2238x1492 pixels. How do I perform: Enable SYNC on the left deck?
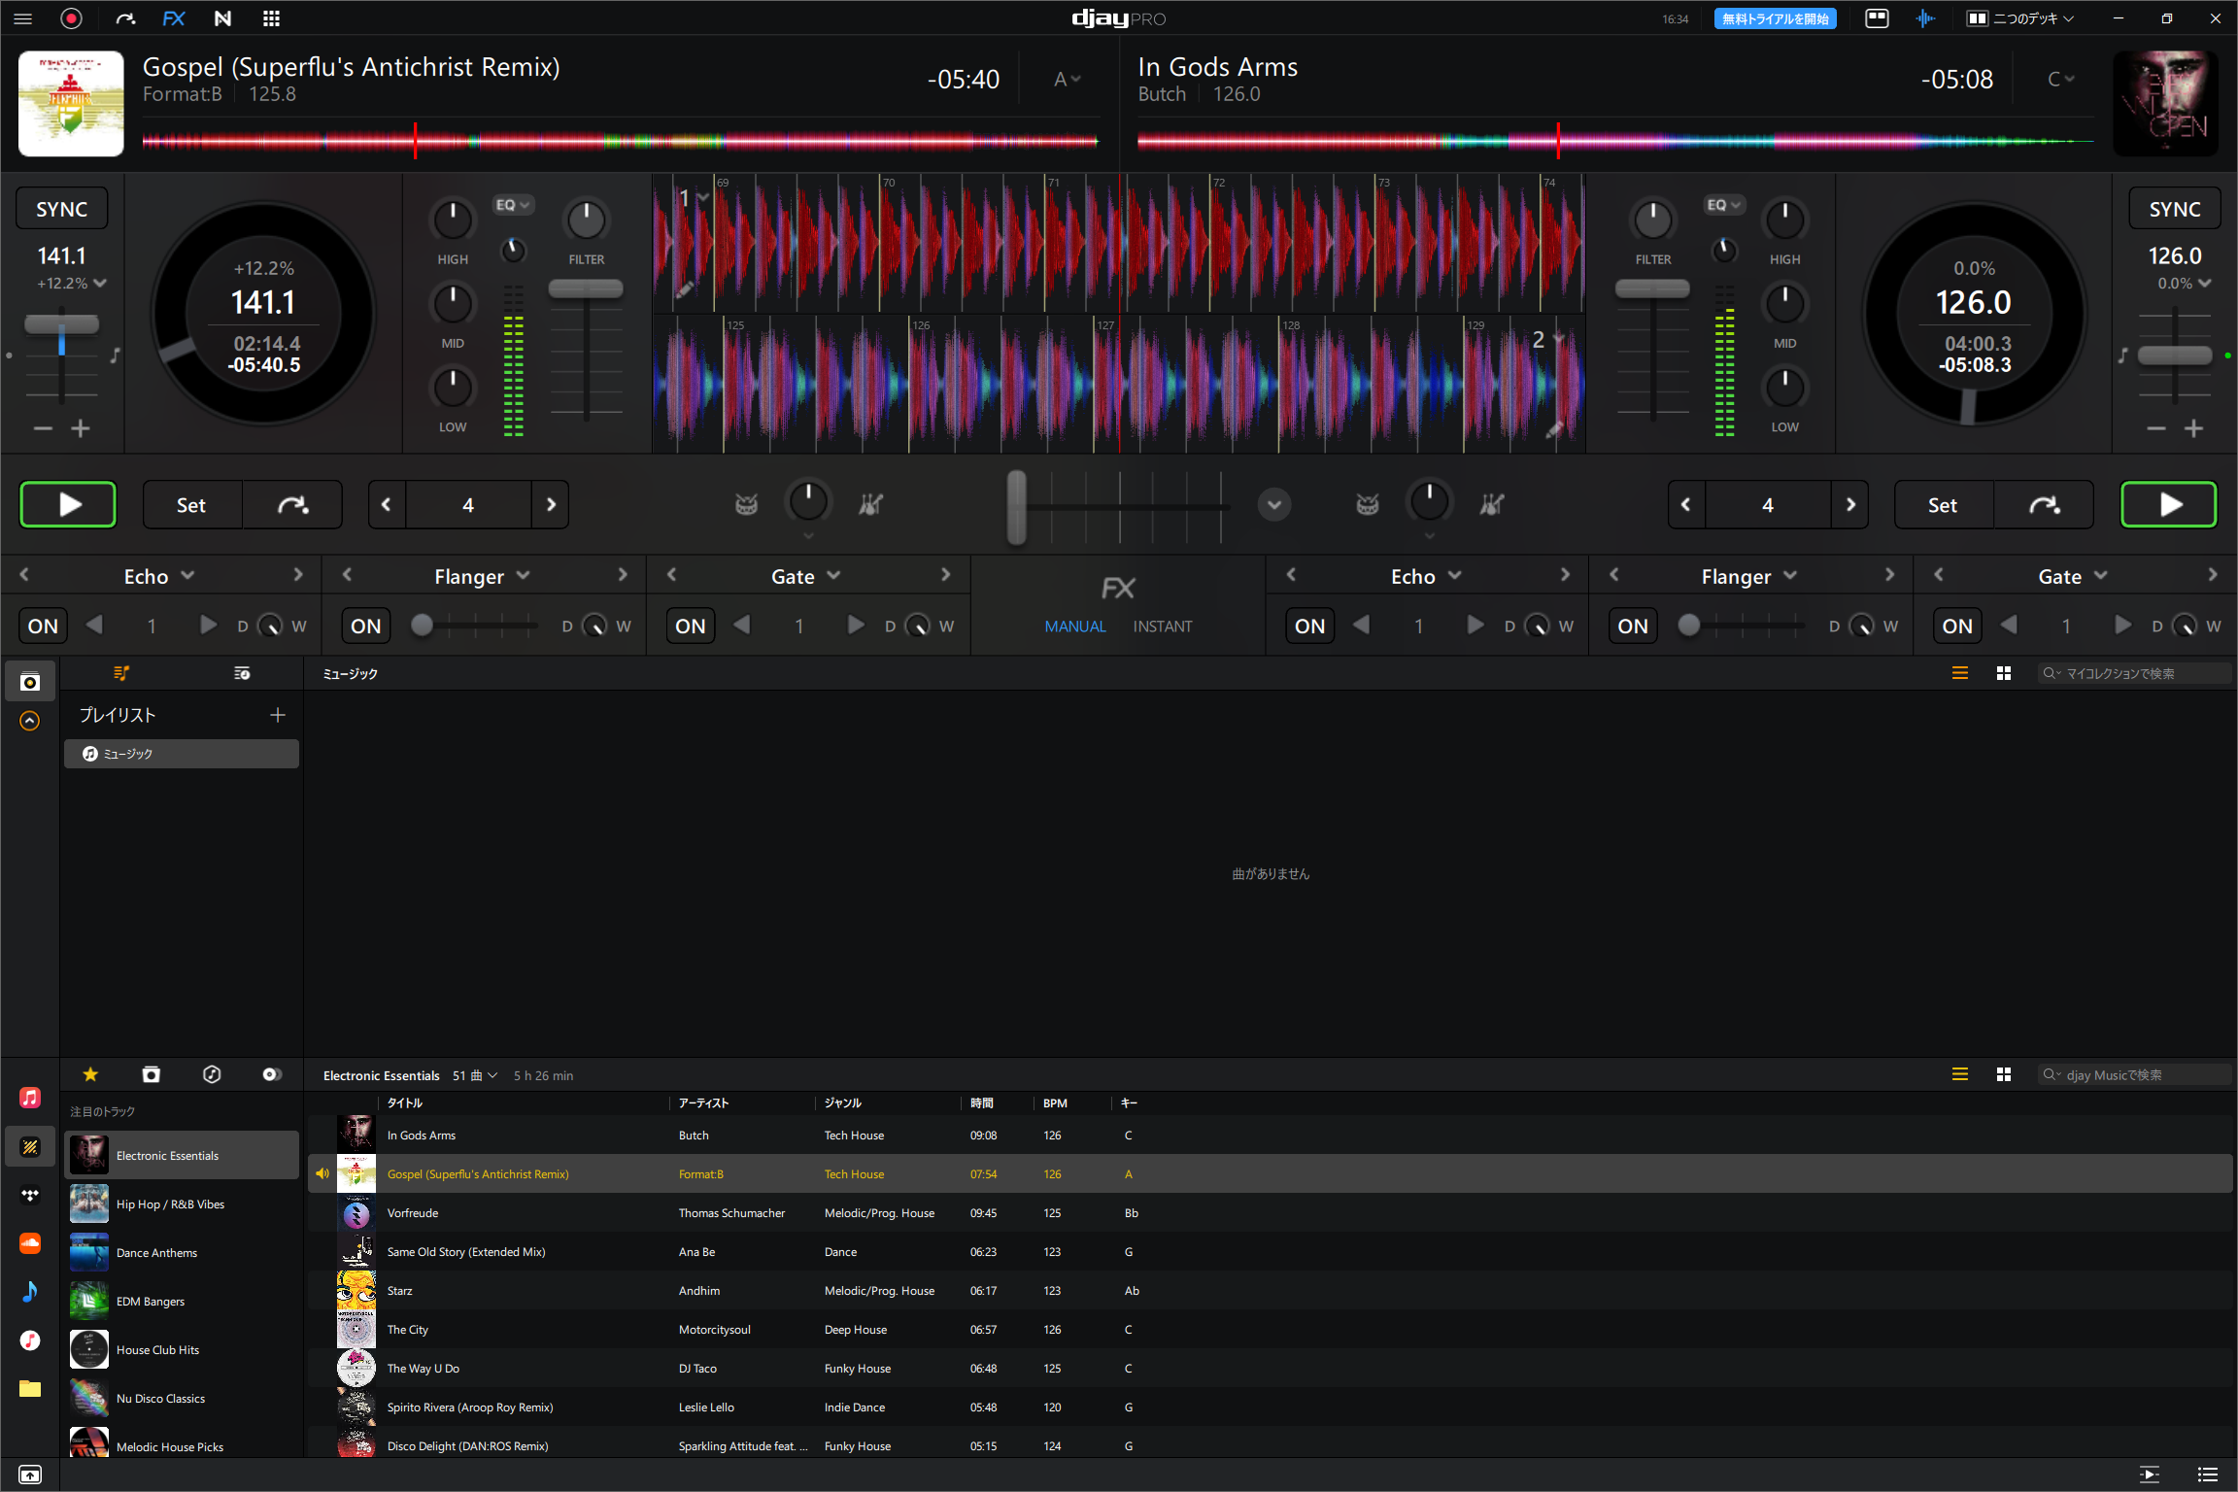(x=61, y=209)
